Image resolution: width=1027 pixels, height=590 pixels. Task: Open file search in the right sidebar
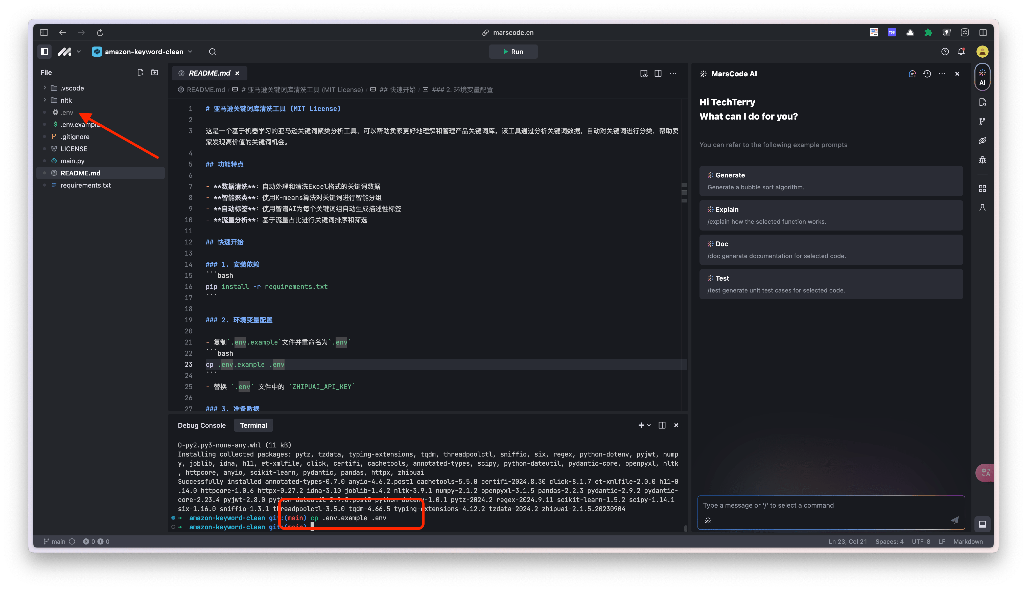[x=982, y=102]
